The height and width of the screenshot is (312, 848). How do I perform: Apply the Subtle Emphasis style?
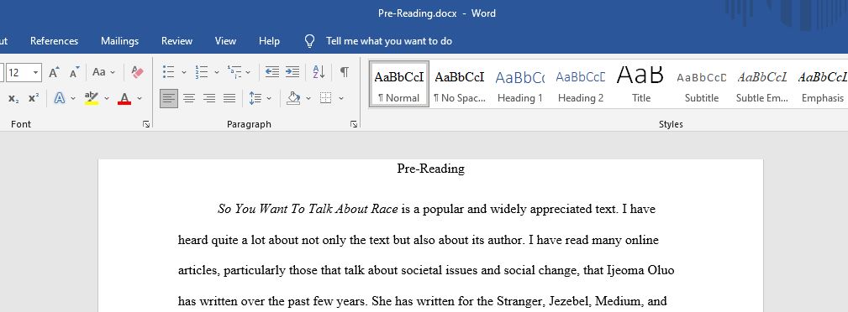(762, 84)
